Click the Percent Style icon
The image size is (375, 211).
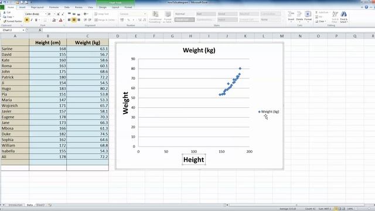128,20
